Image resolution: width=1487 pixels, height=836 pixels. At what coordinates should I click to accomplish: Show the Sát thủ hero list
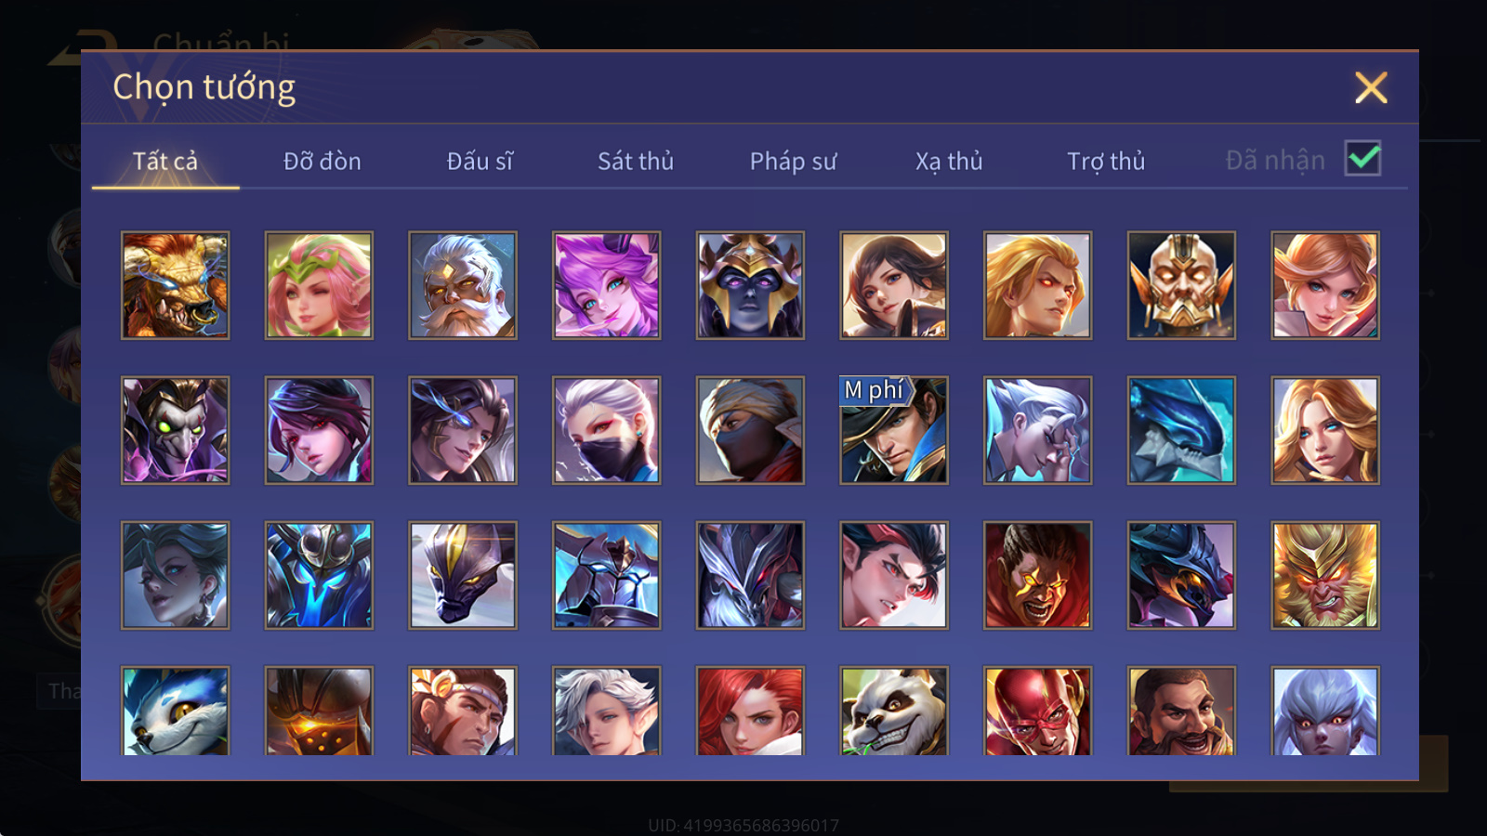click(x=636, y=162)
